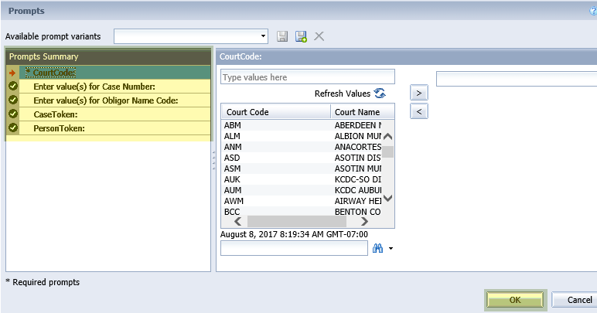Click the save-as-new prompt variant icon

301,36
